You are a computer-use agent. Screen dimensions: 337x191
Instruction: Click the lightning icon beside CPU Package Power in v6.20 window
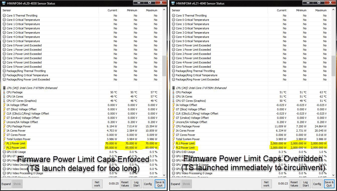point(4,126)
